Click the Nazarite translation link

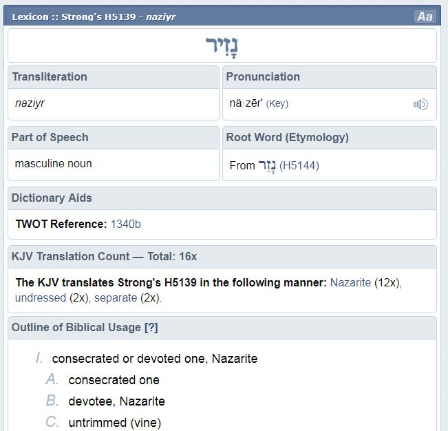350,282
